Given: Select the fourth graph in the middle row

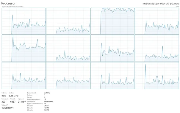Looking at the screenshot, I should click(157, 49).
